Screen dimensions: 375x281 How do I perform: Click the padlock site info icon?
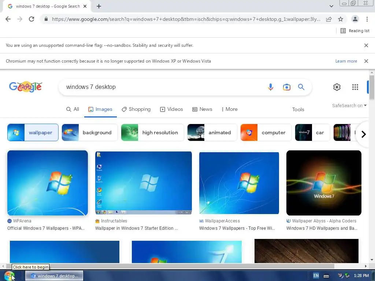coord(46,19)
